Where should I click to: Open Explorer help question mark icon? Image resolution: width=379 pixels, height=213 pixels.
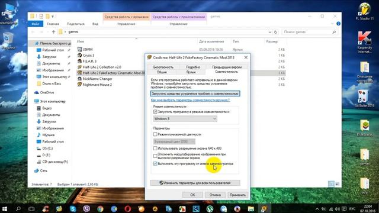coord(338,24)
